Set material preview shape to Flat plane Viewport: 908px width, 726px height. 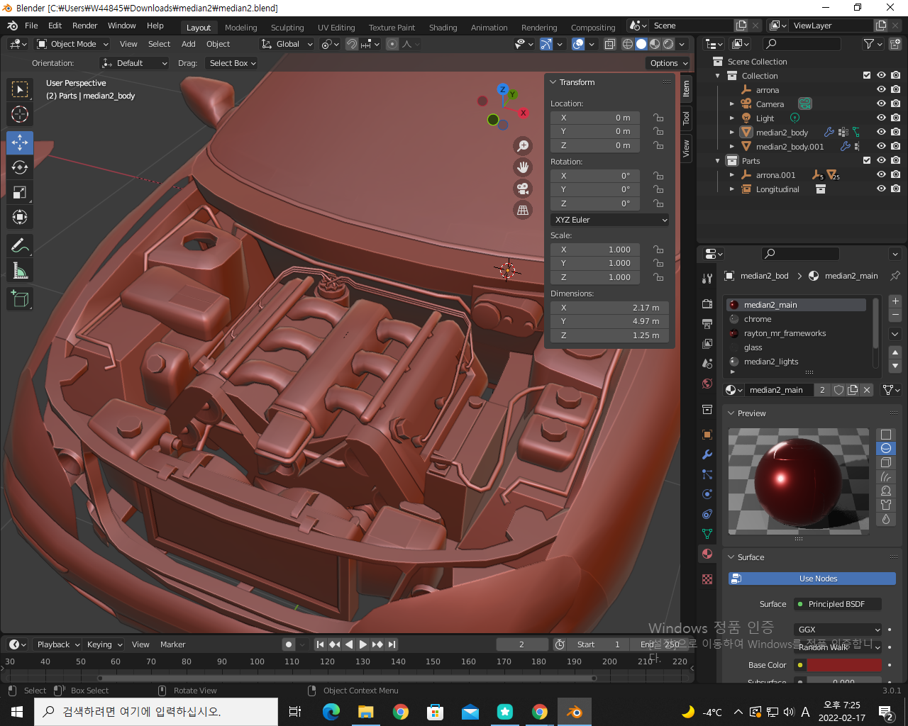(886, 435)
